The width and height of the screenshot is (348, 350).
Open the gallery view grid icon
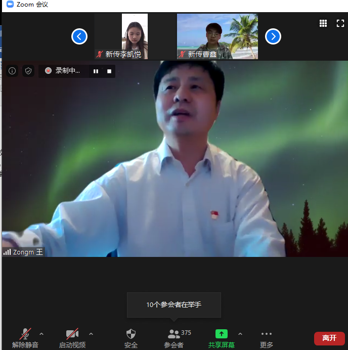pos(323,23)
